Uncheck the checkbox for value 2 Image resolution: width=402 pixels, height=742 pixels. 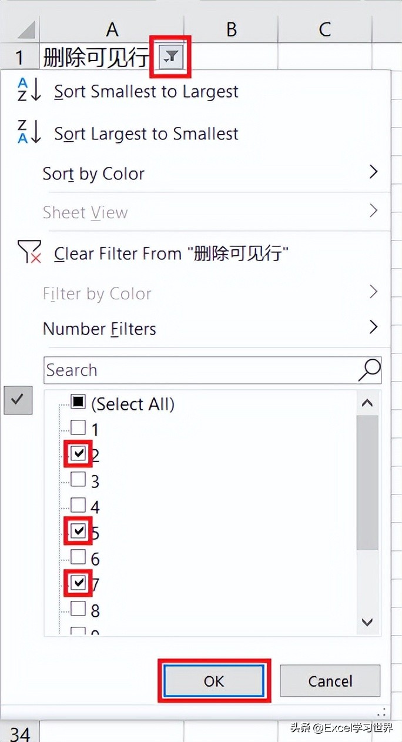(78, 453)
